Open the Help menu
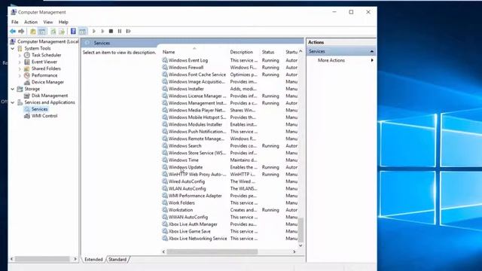The width and height of the screenshot is (482, 271). (63, 22)
